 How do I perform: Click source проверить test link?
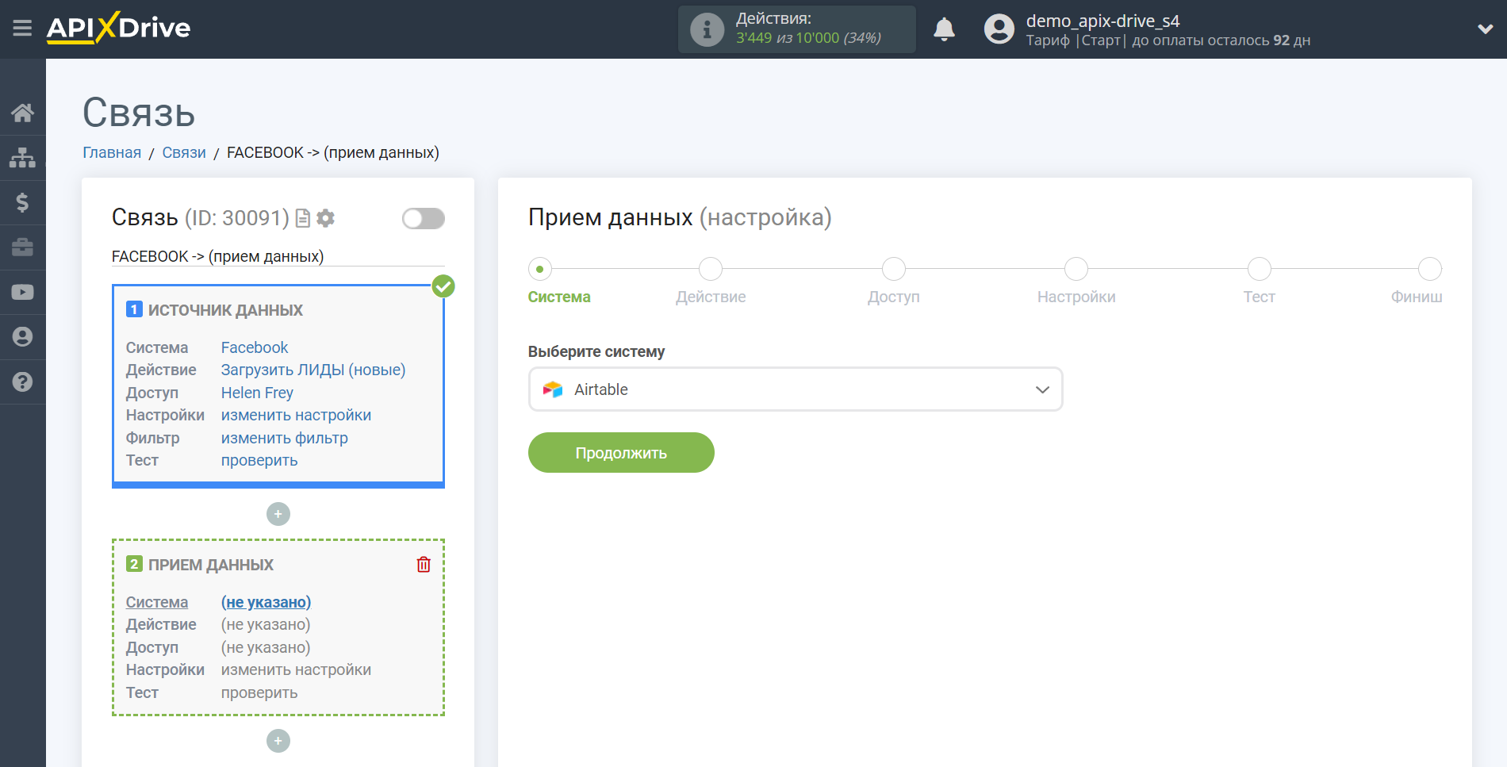pos(259,460)
